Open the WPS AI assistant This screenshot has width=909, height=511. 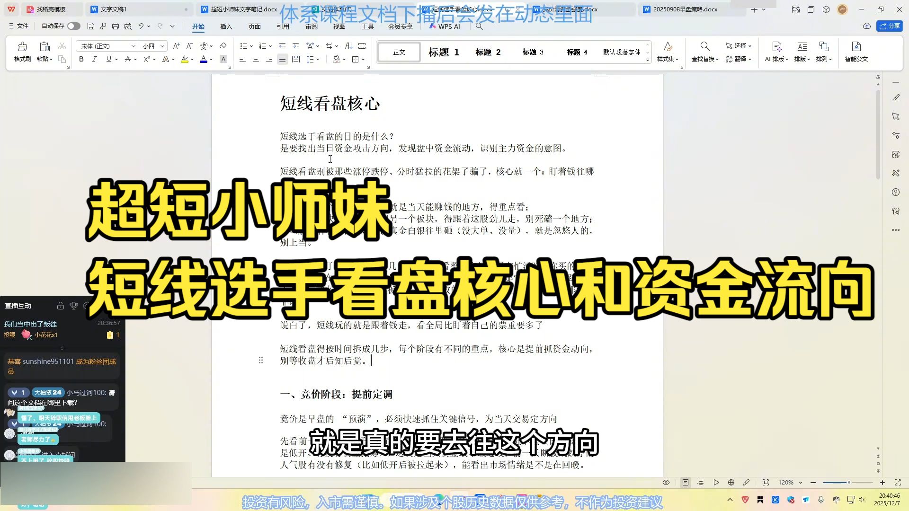point(444,26)
